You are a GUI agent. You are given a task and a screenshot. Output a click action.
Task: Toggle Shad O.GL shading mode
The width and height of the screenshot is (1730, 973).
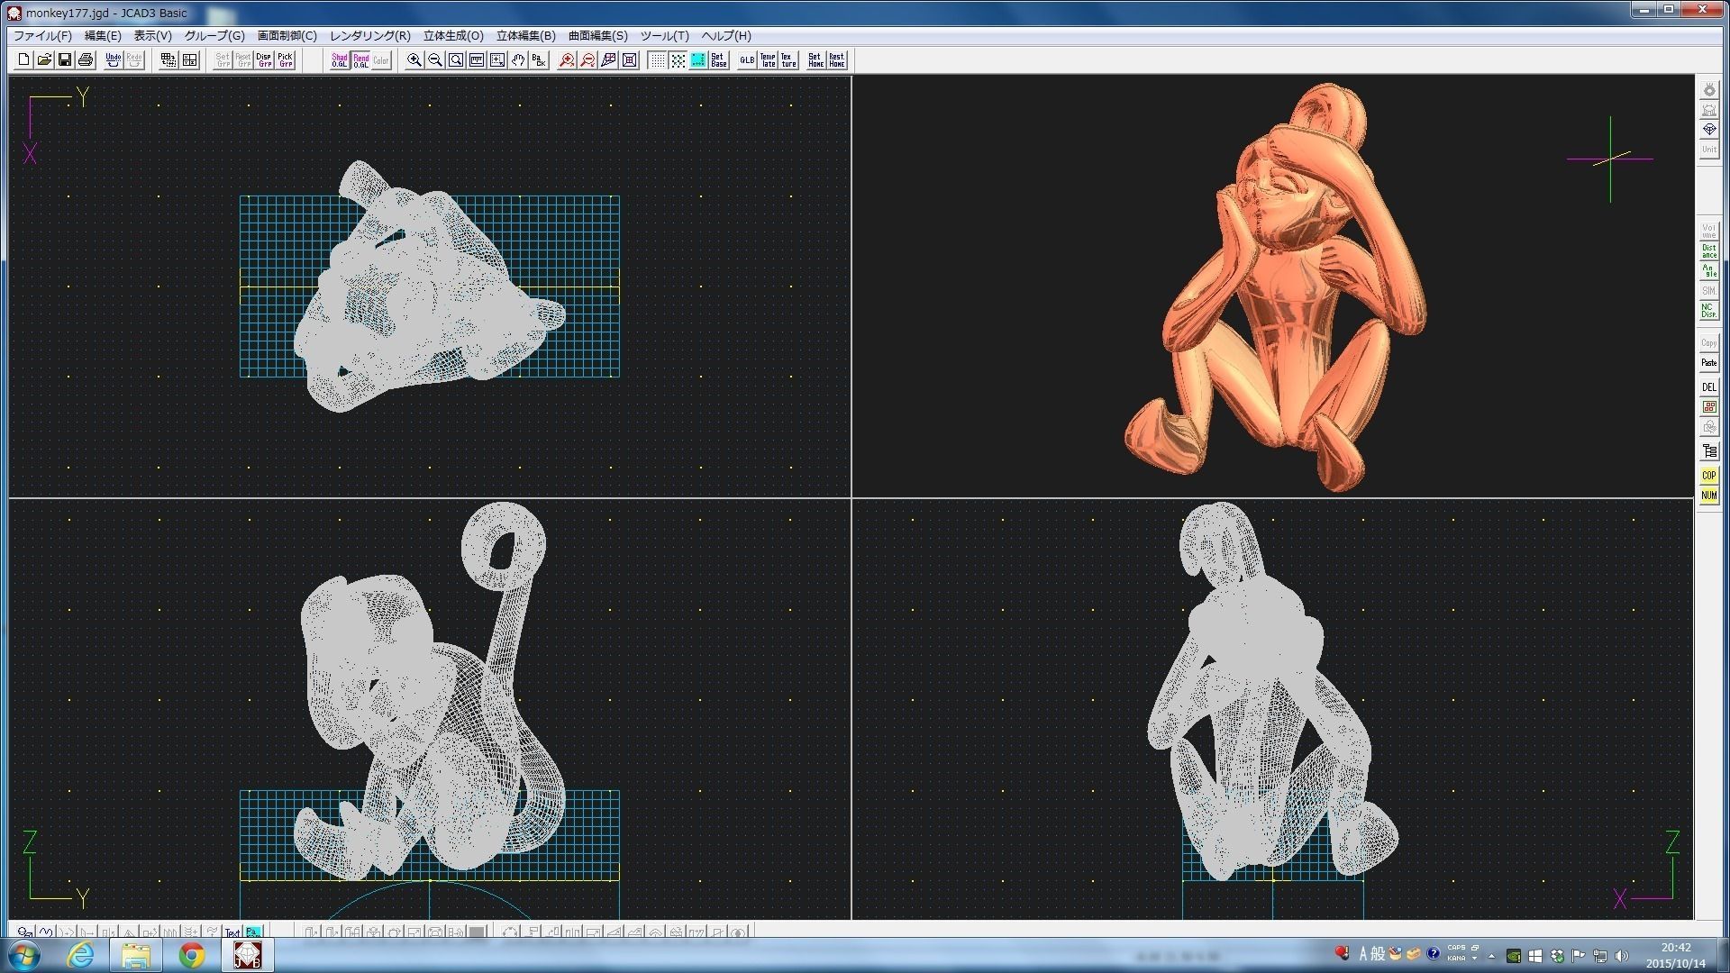point(340,60)
